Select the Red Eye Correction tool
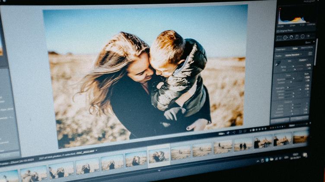The width and height of the screenshot is (325, 182). point(291,37)
